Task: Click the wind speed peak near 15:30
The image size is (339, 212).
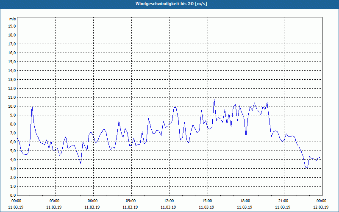Action: 214,99
